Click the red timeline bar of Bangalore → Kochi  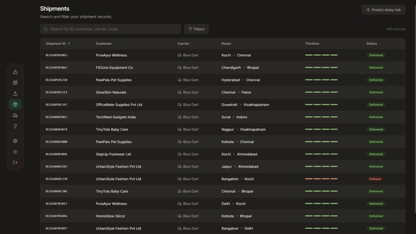pyautogui.click(x=321, y=179)
